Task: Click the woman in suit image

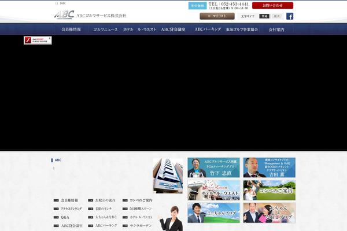Action: point(171,218)
